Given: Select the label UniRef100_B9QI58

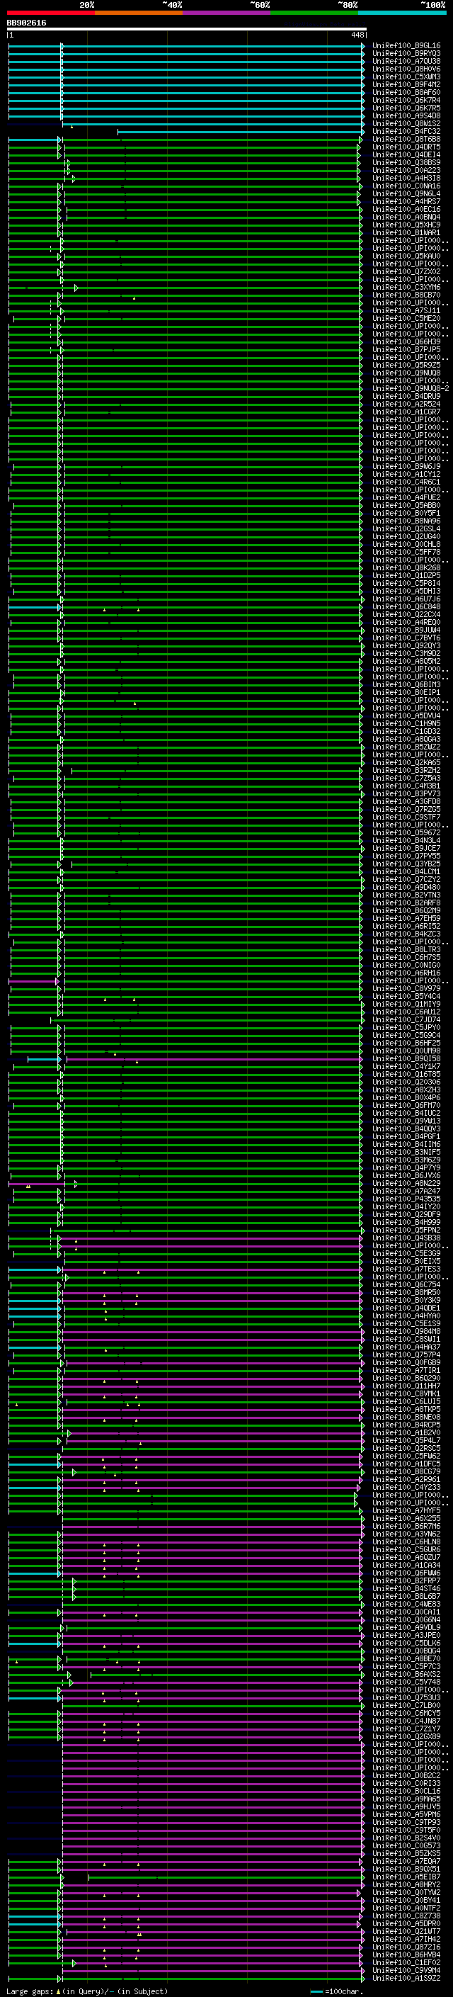Looking at the screenshot, I should [x=406, y=1058].
